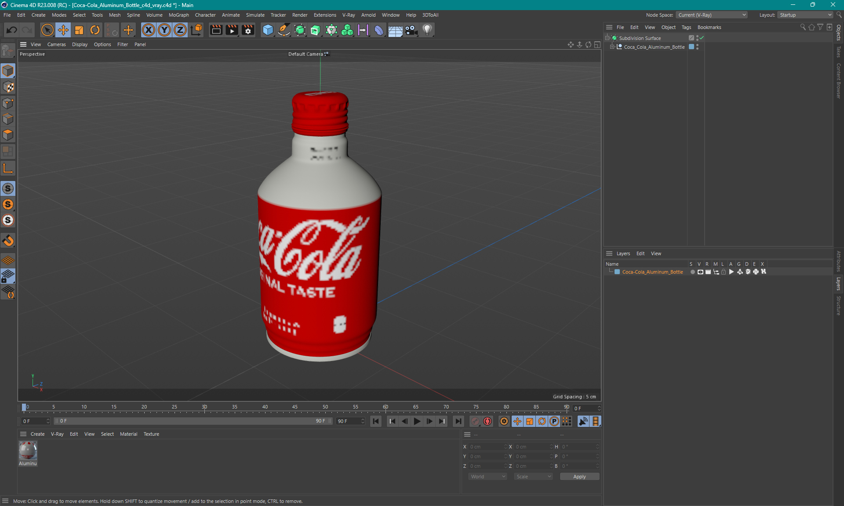Go to start of animation
The width and height of the screenshot is (844, 506).
point(376,421)
